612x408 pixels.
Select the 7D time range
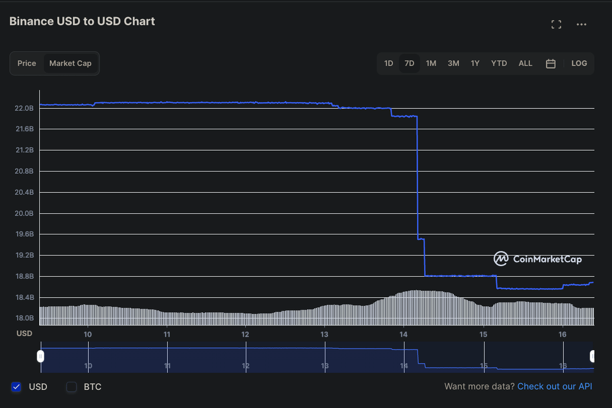pyautogui.click(x=409, y=64)
